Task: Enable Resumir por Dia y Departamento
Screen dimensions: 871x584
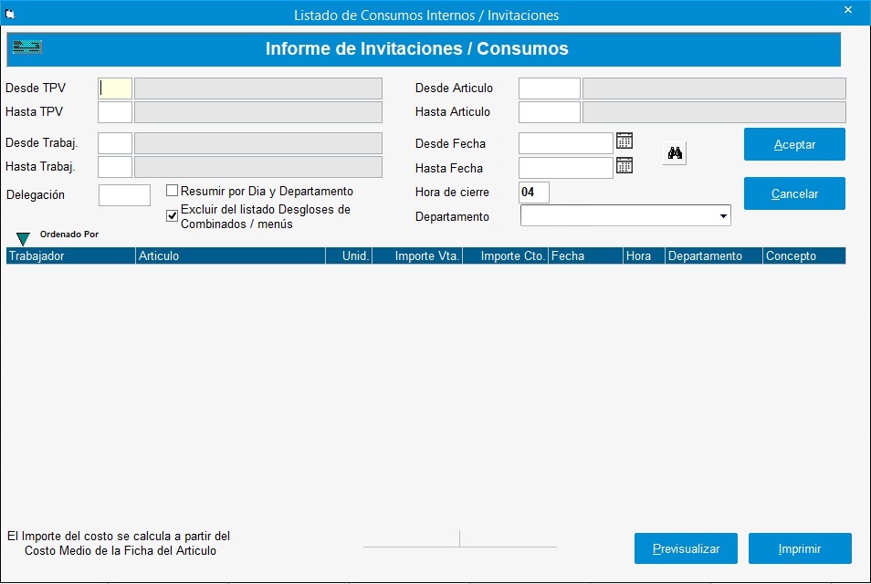Action: pos(170,190)
